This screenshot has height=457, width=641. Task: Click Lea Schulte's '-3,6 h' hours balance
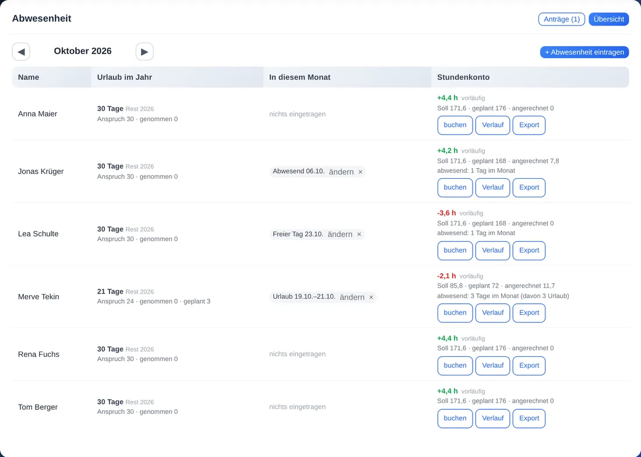[446, 213]
